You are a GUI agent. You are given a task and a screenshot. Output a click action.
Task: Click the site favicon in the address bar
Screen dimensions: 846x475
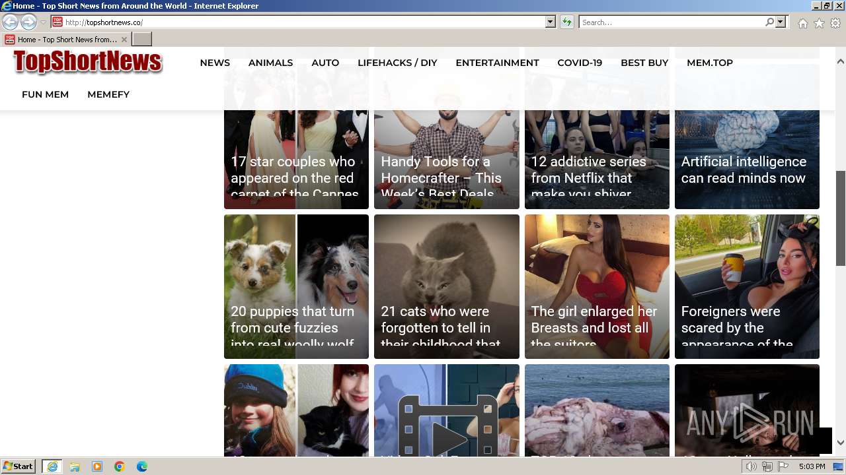[x=58, y=22]
